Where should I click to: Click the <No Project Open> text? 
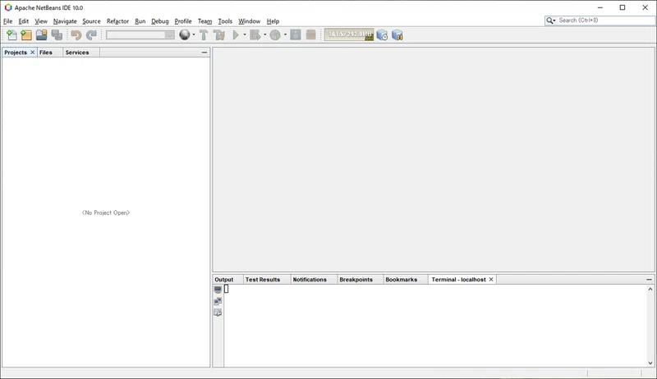[106, 212]
